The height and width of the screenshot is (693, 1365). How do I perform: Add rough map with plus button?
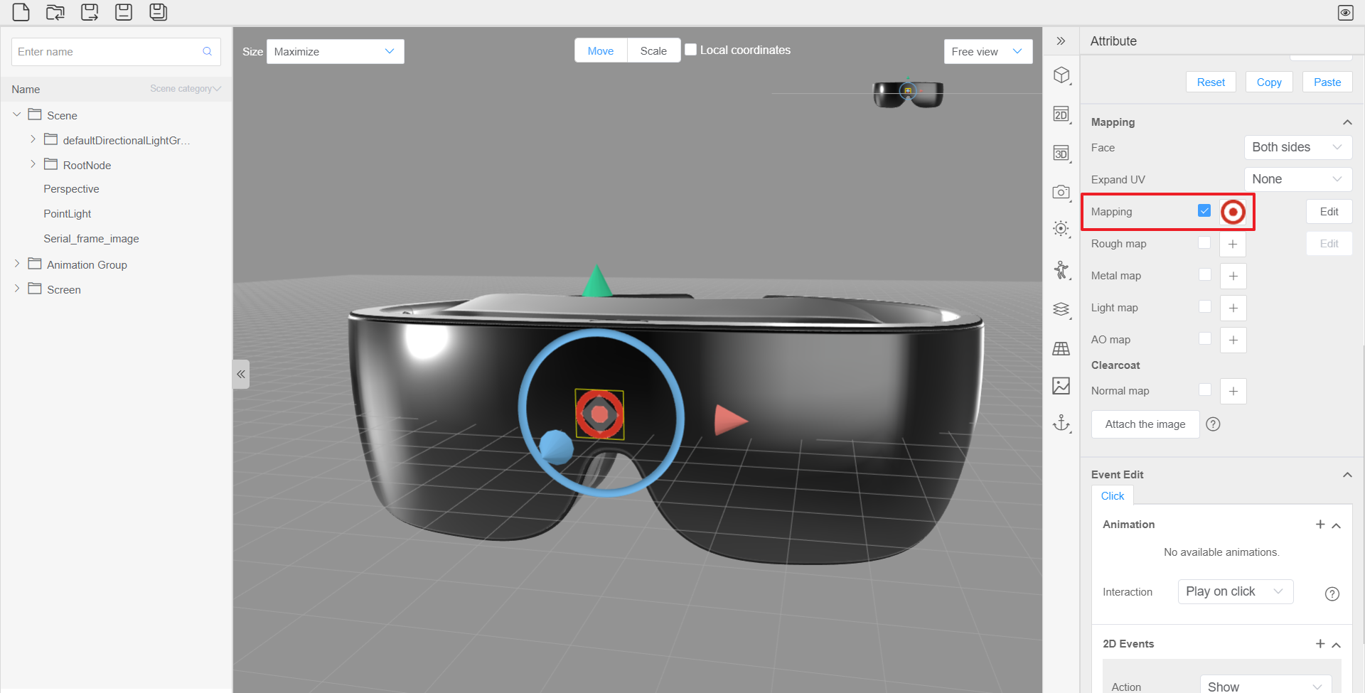(1233, 244)
